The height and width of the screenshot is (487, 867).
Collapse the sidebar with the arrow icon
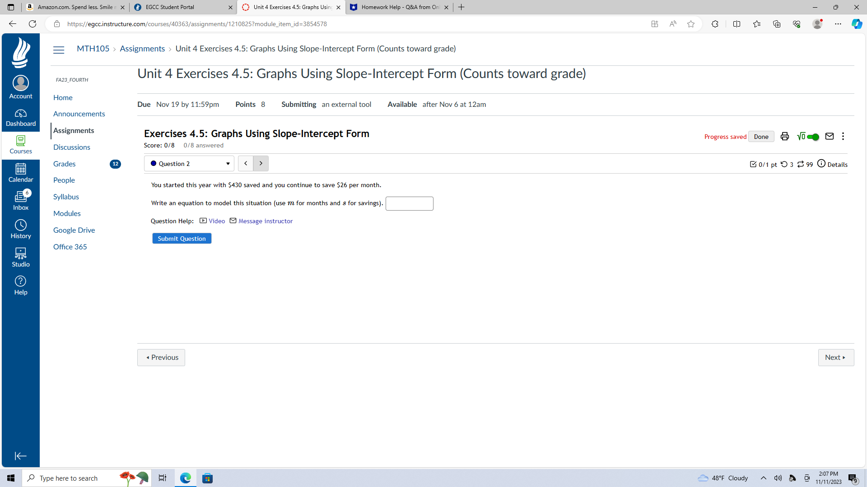tap(20, 456)
